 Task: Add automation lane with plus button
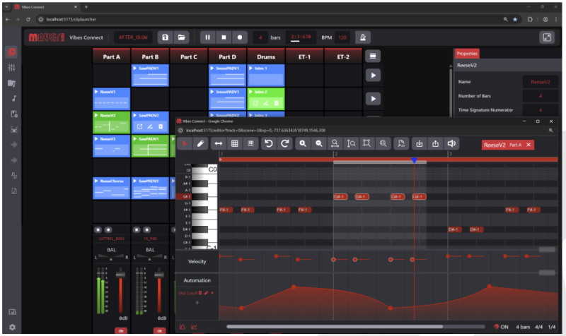(197, 302)
